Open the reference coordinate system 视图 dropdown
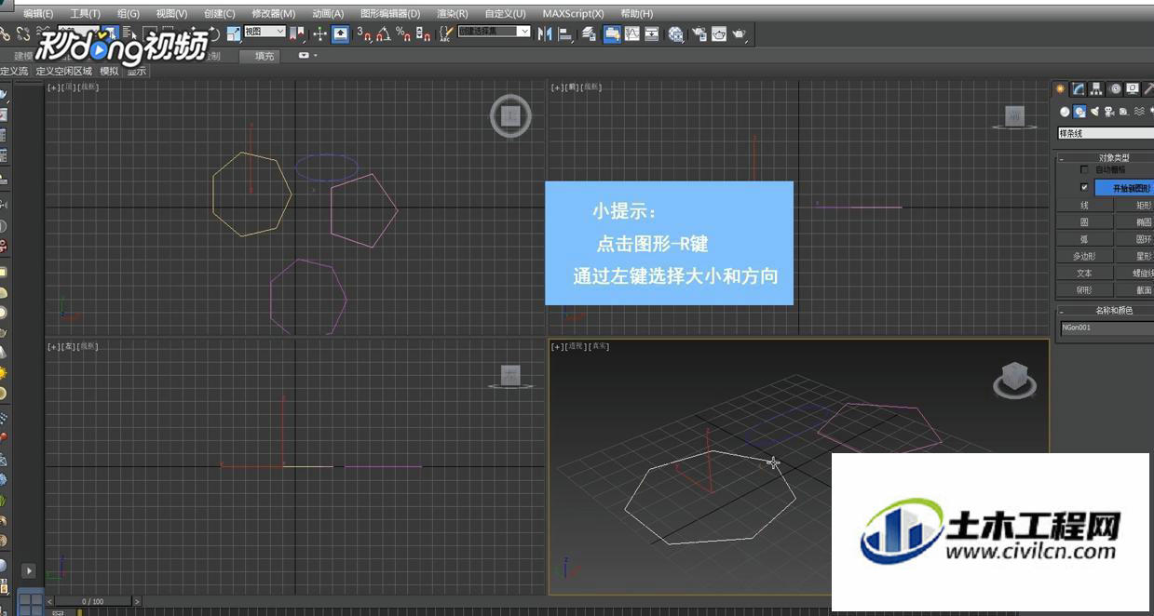Image resolution: width=1154 pixels, height=616 pixels. coord(265,32)
